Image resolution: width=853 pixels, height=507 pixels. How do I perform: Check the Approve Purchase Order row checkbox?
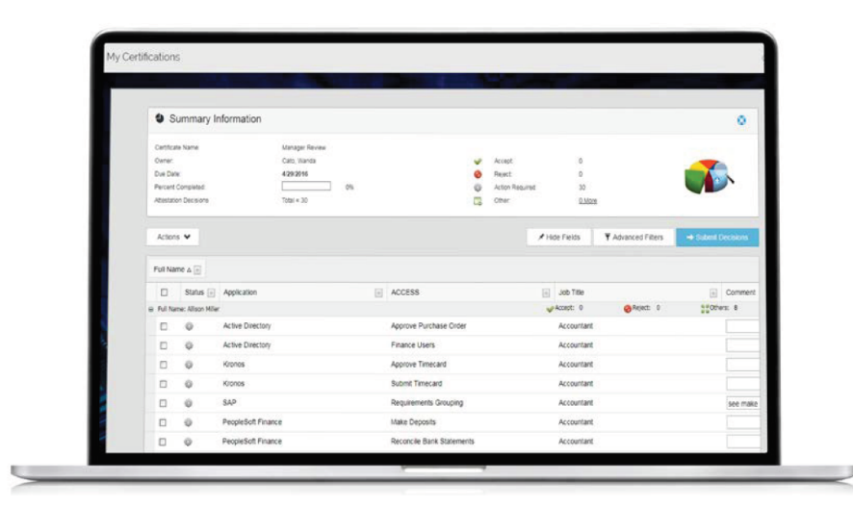pyautogui.click(x=164, y=326)
